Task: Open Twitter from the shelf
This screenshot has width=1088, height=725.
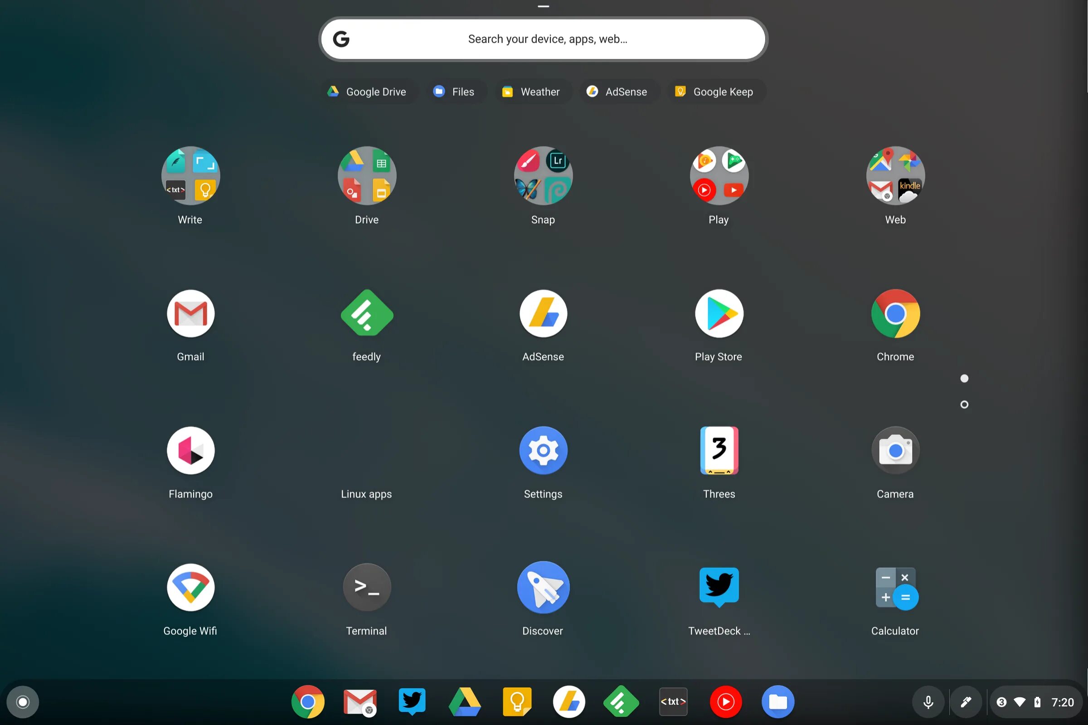Action: [x=411, y=701]
